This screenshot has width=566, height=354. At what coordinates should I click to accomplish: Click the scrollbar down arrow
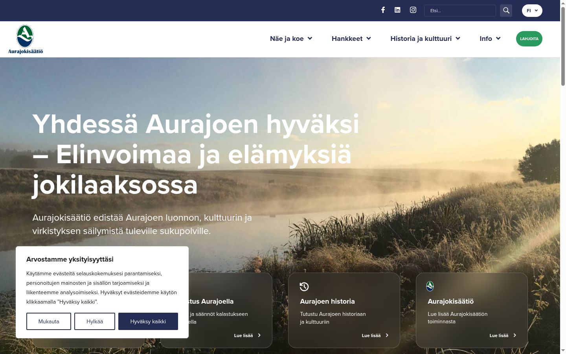point(563,350)
